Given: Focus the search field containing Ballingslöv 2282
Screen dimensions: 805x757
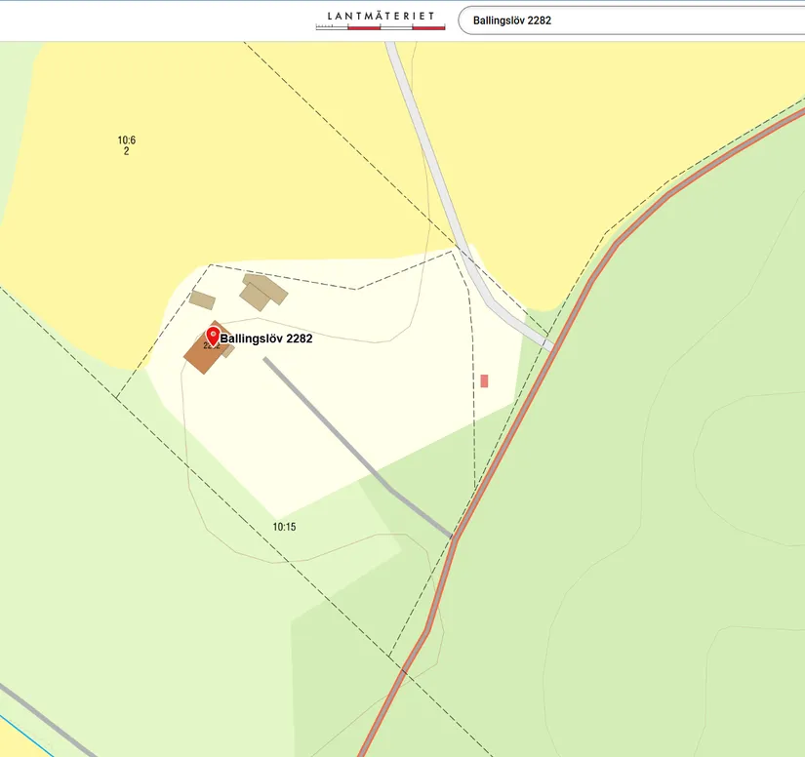Looking at the screenshot, I should click(x=631, y=20).
